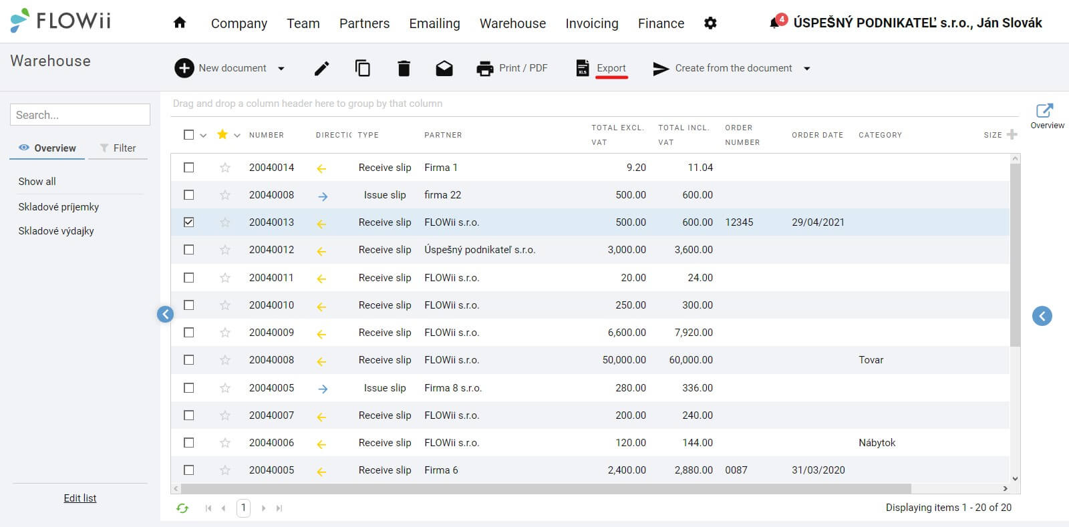Screen dimensions: 1069x527
Task: Sort by the Number column header
Action: [x=267, y=135]
